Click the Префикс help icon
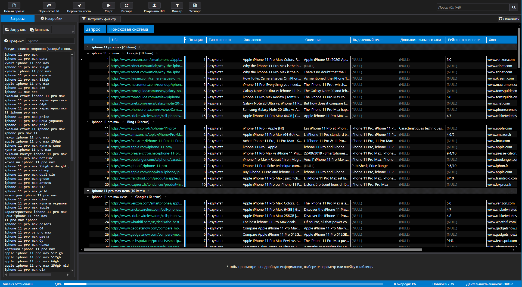522x287 pixels. [6, 41]
